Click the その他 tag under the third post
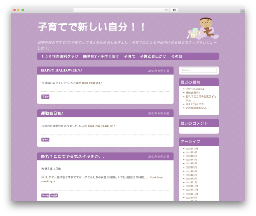Image resolution: width=256 pixels, height=216 pixels. [46, 195]
